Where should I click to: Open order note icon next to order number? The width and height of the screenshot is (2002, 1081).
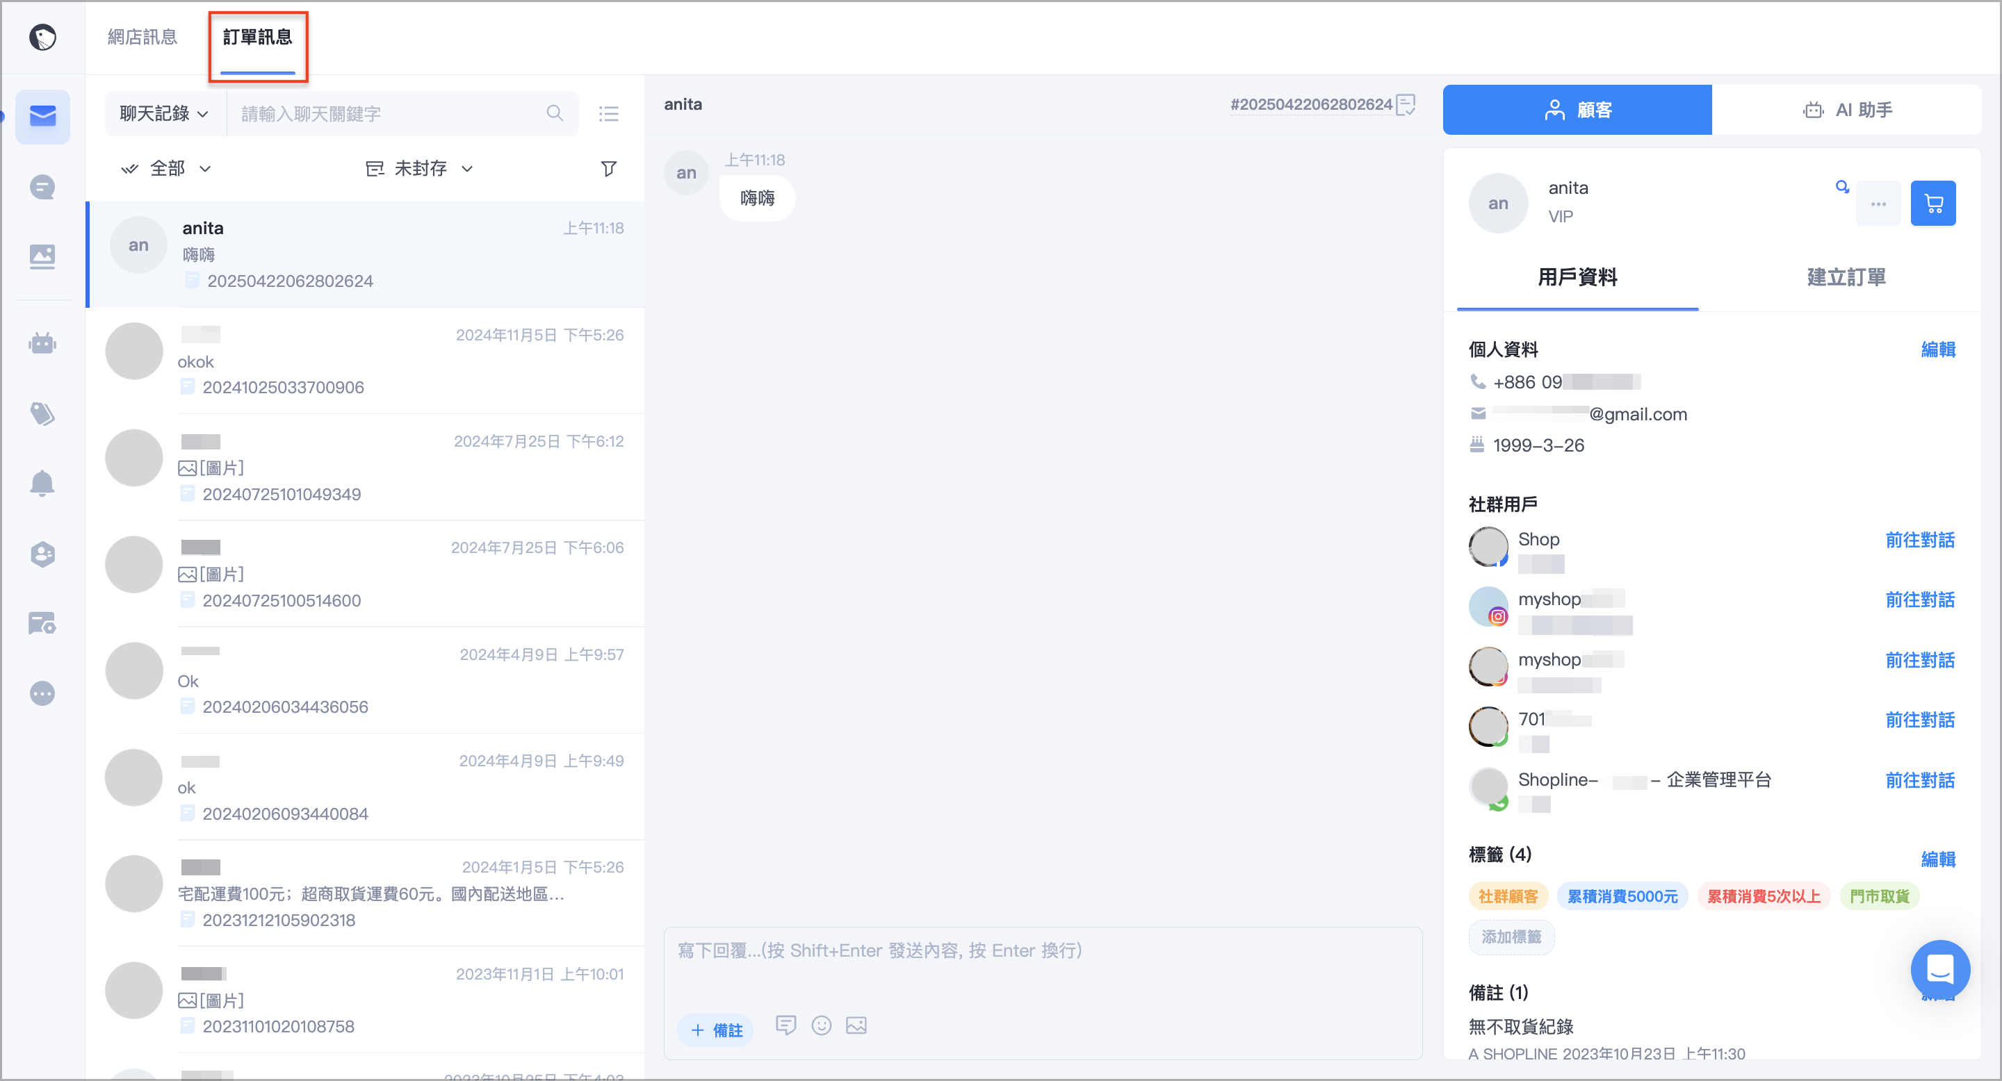(x=1406, y=104)
